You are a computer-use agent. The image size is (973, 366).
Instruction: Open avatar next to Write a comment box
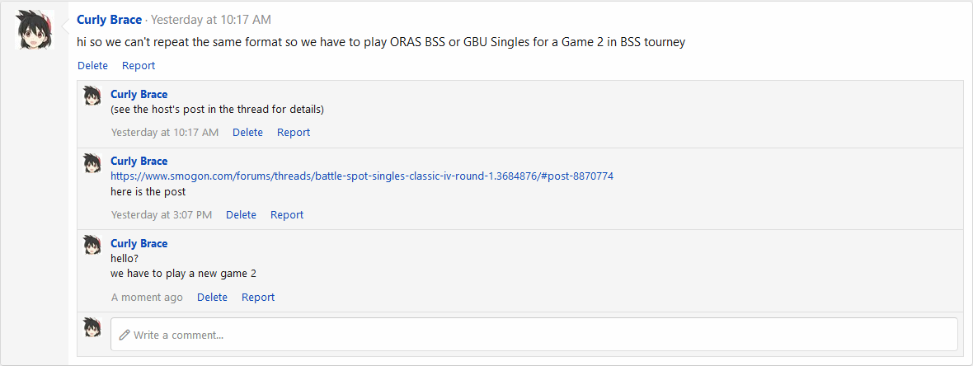(x=92, y=327)
